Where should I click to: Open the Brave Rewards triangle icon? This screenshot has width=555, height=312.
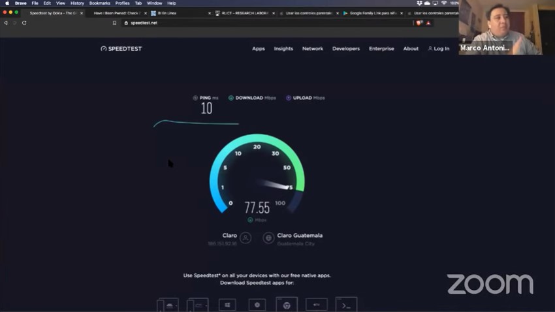point(428,23)
